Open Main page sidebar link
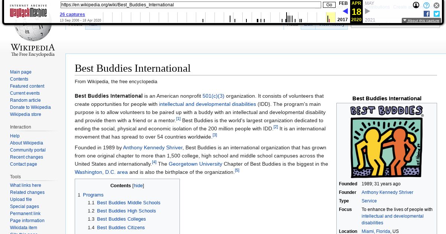Screen dimensions: 446x234 click(x=21, y=72)
